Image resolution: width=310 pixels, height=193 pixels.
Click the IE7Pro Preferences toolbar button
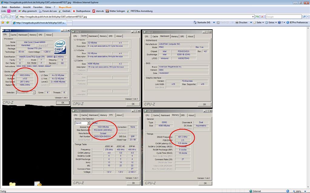297,22
